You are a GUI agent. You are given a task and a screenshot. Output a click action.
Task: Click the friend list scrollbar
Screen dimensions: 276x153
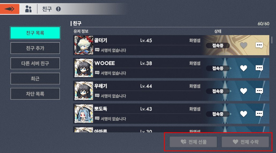272,40
